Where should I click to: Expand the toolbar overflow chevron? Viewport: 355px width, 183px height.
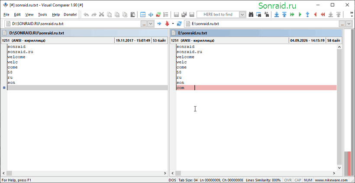[352, 15]
